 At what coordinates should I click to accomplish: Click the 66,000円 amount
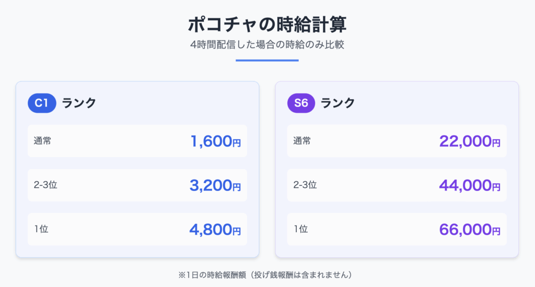[x=470, y=230]
